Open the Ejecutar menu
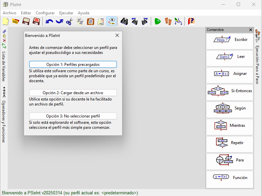Viewport: 262px width, 196px height. pos(66,13)
